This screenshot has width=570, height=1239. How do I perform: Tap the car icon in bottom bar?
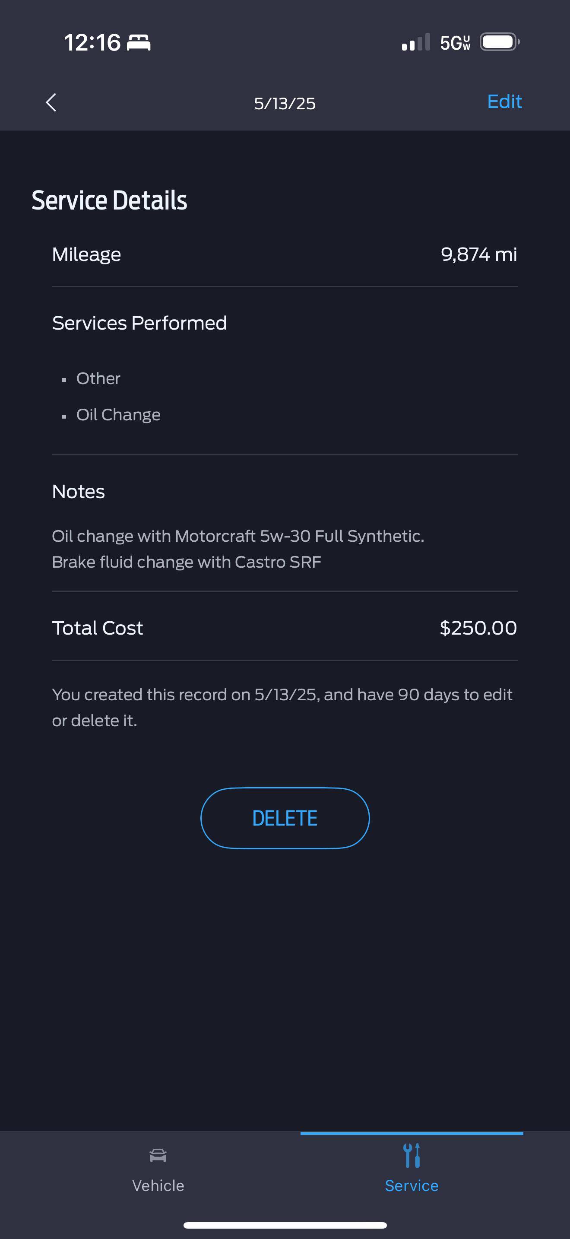158,1155
